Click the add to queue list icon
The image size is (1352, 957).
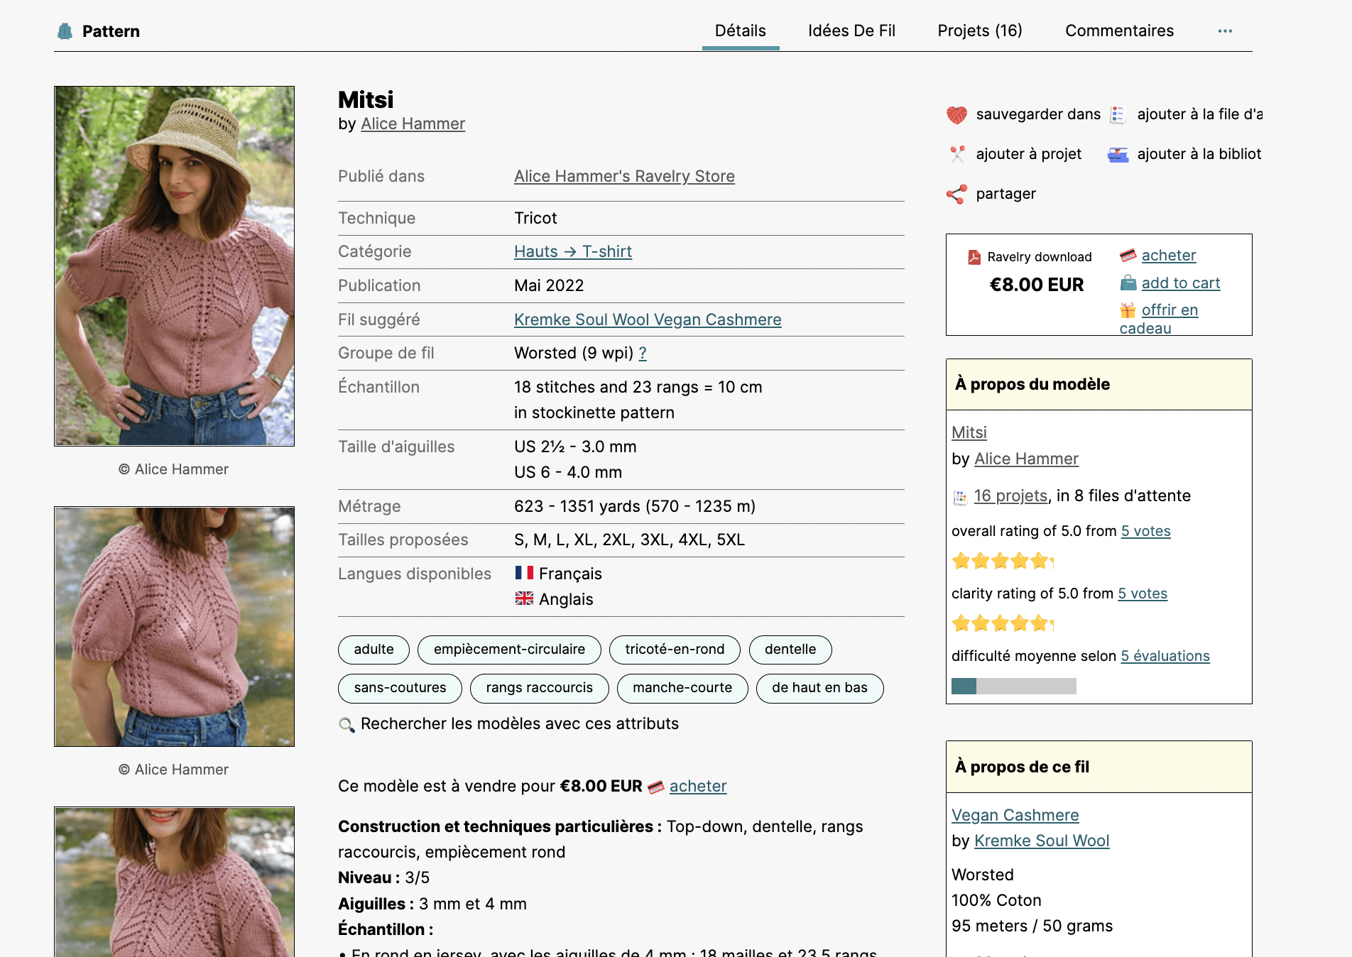click(x=1118, y=114)
